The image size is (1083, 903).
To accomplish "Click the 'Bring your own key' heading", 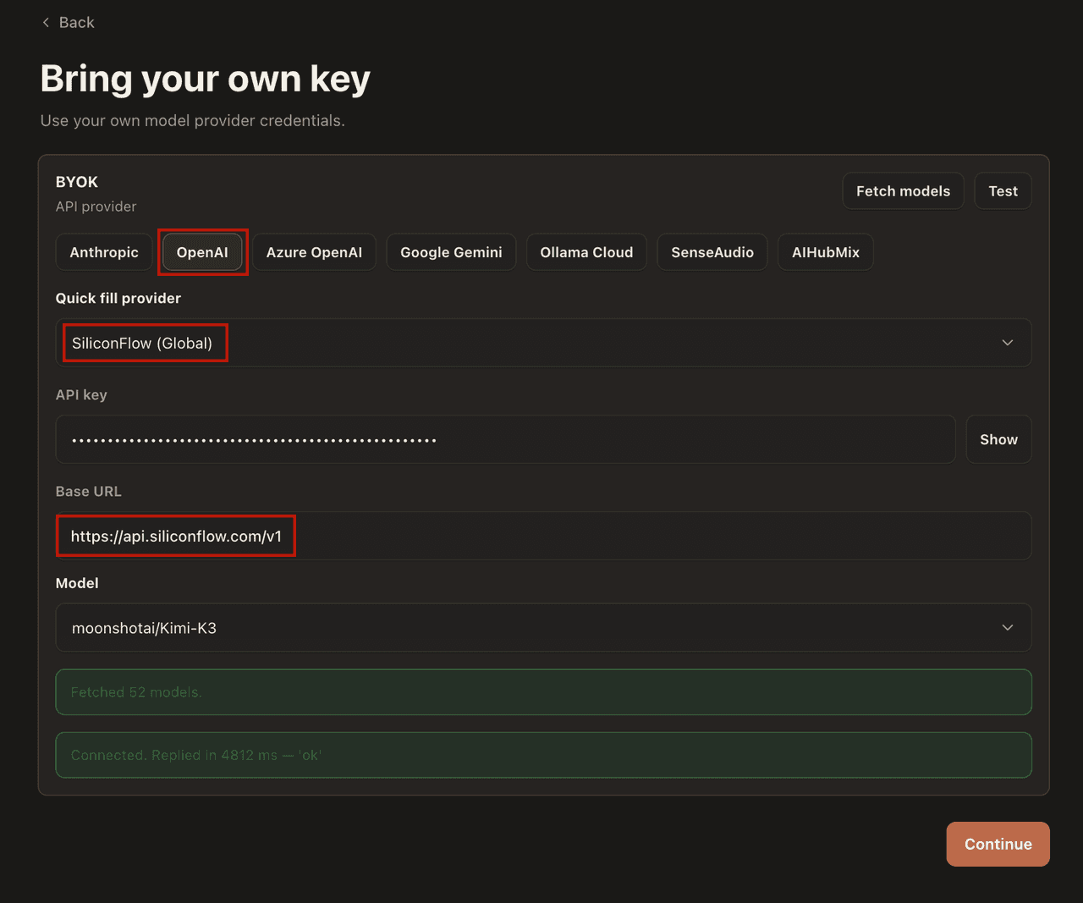I will pos(206,79).
